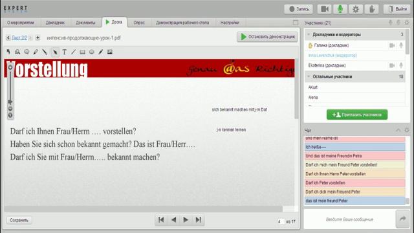Click Пригласить участников green button
Image resolution: width=414 pixels, height=233 pixels.
(x=357, y=115)
